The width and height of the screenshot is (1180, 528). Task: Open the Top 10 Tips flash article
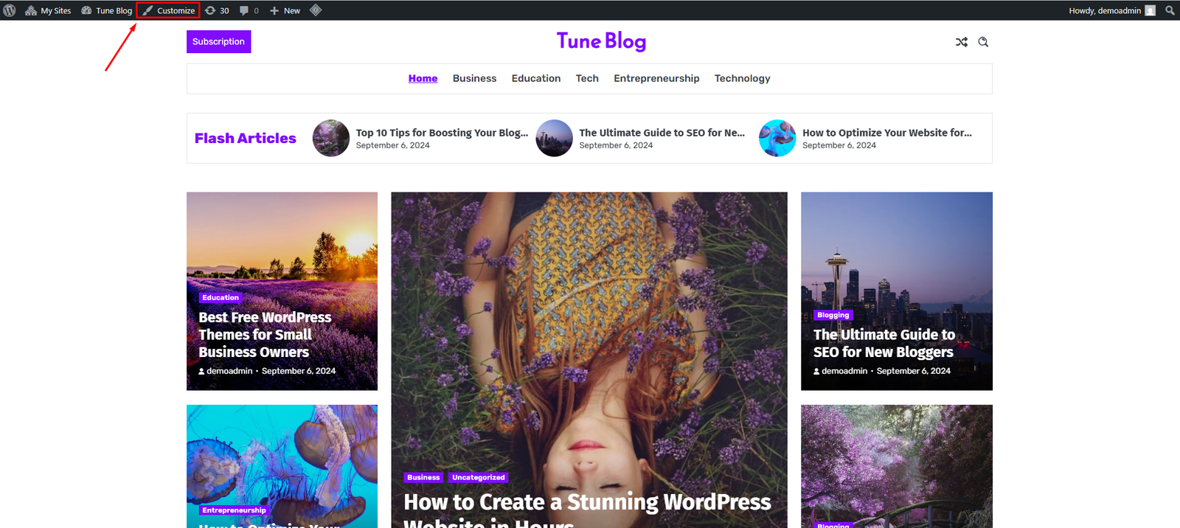coord(441,133)
